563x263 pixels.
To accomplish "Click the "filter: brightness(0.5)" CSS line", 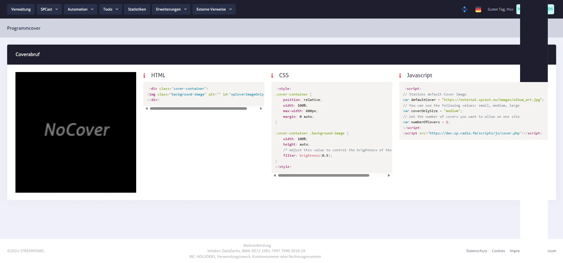I will click(308, 156).
